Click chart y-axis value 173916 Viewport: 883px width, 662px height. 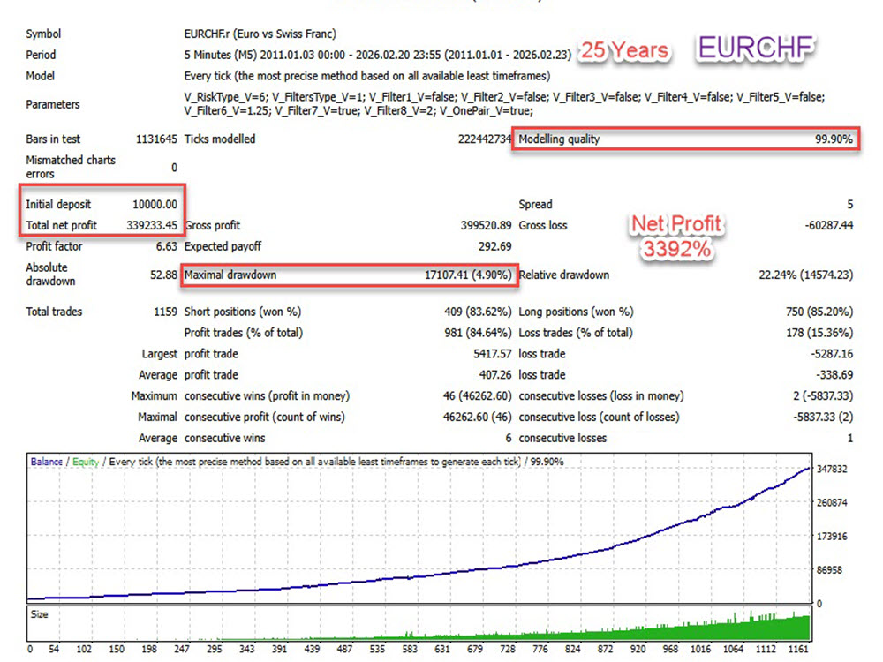point(832,537)
